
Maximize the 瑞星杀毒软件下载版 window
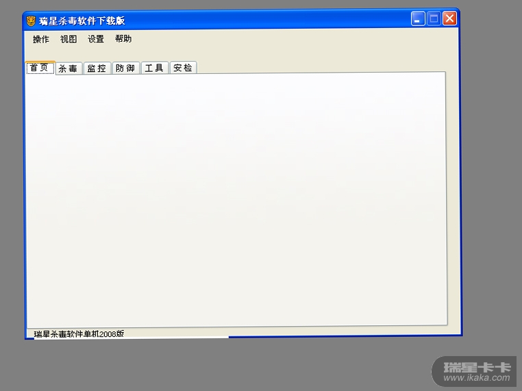pos(434,18)
